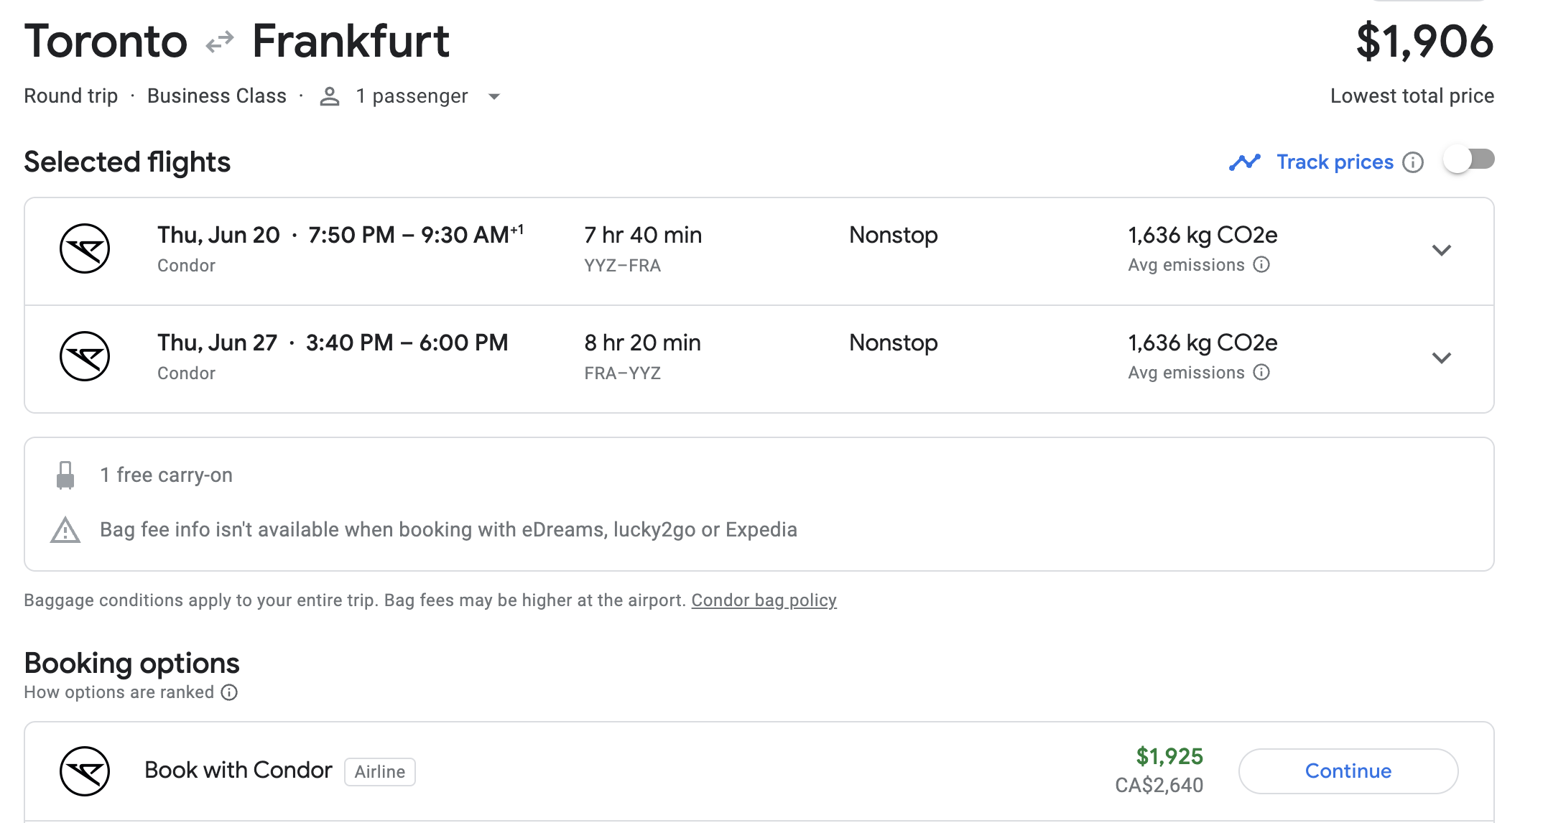The width and height of the screenshot is (1543, 823).
Task: Continue booking with Condor
Action: pos(1348,771)
